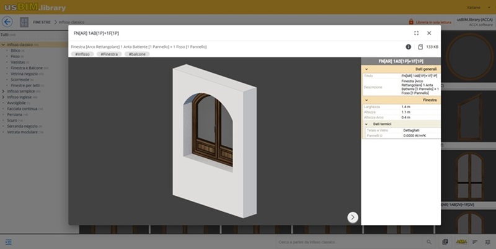Expand the Infisso semplice tree node
The width and height of the screenshot is (496, 249).
tap(3, 91)
